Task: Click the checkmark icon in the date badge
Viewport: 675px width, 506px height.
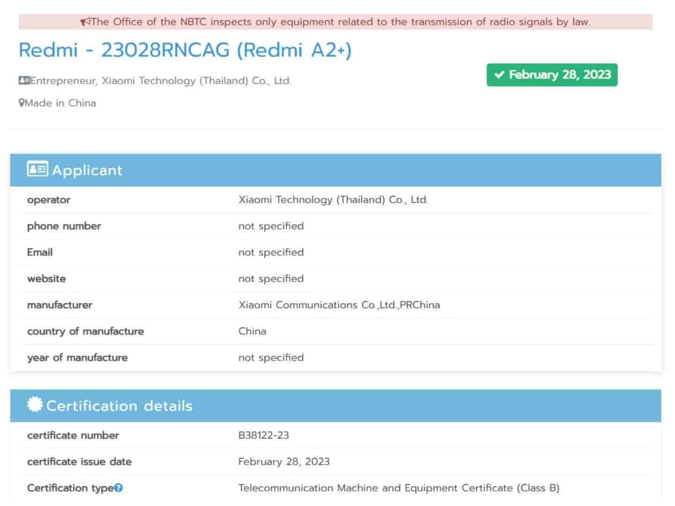Action: pyautogui.click(x=499, y=75)
